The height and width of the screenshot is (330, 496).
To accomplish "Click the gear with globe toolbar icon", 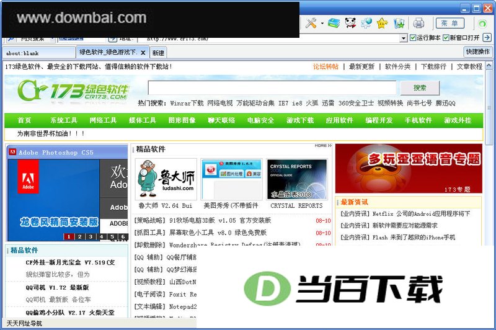I will pyautogui.click(x=366, y=23).
